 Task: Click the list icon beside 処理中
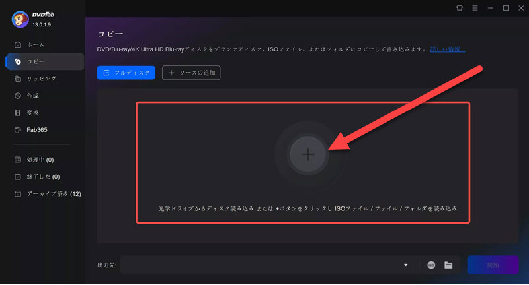tap(18, 160)
